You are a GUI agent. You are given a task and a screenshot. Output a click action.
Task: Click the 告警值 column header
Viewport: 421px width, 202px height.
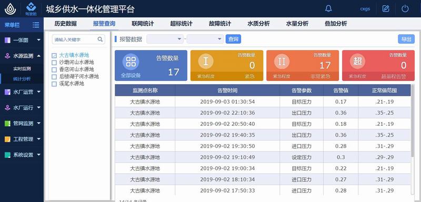(x=340, y=90)
